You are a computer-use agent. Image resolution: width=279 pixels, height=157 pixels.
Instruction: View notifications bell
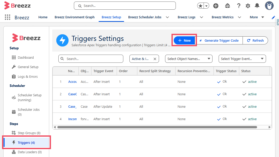click(257, 6)
